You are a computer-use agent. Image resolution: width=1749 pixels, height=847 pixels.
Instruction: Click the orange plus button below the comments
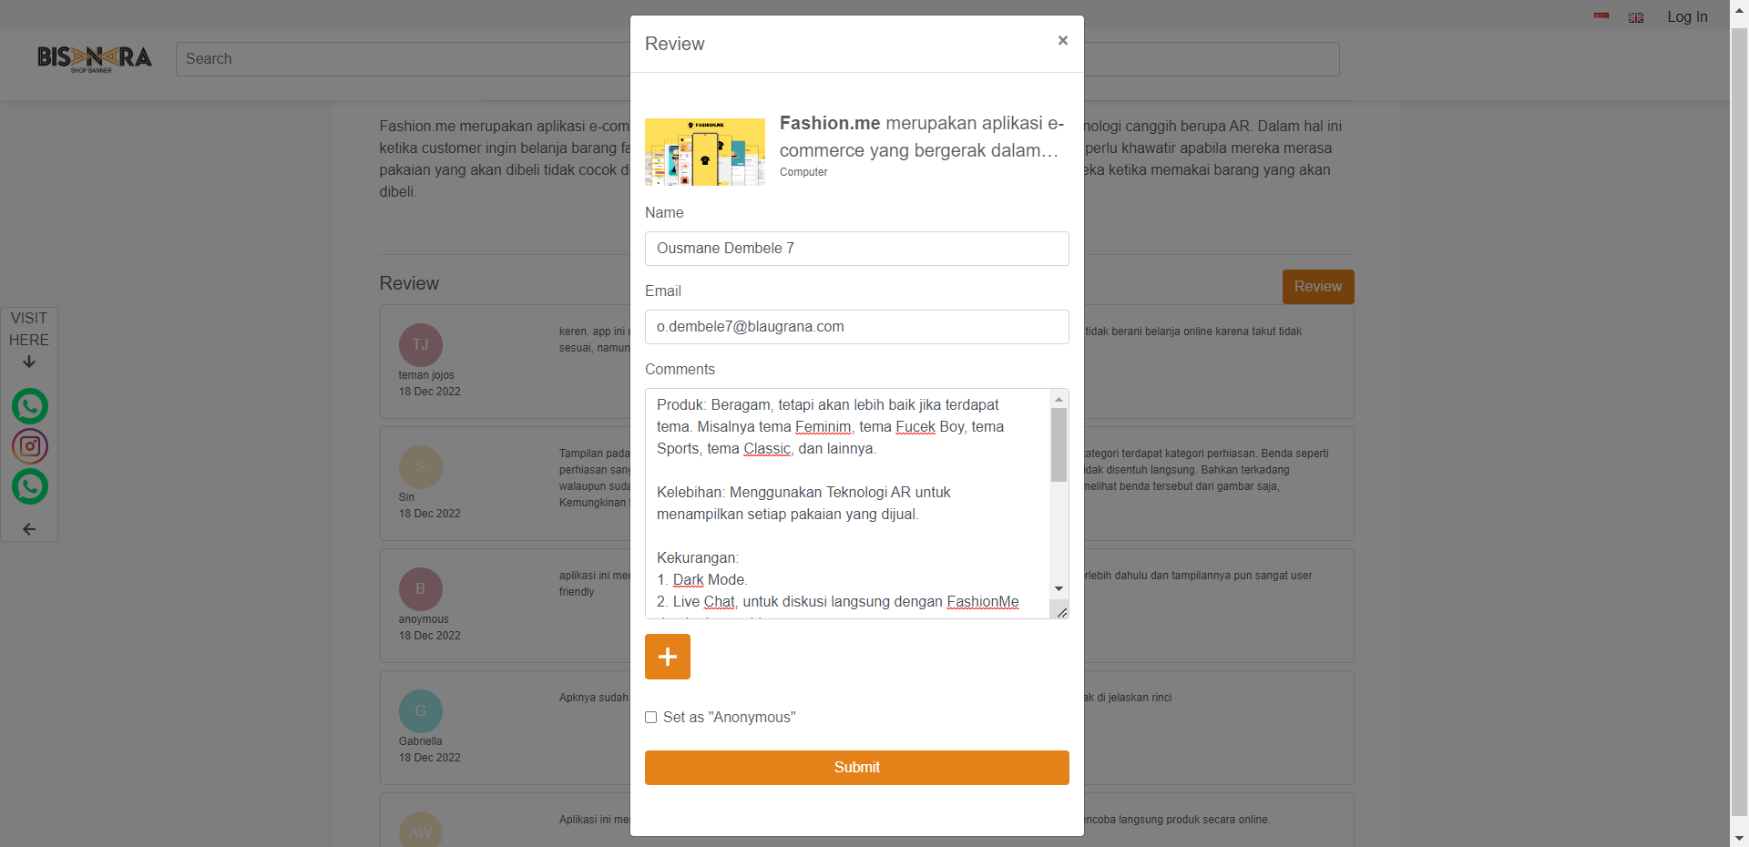click(x=668, y=657)
